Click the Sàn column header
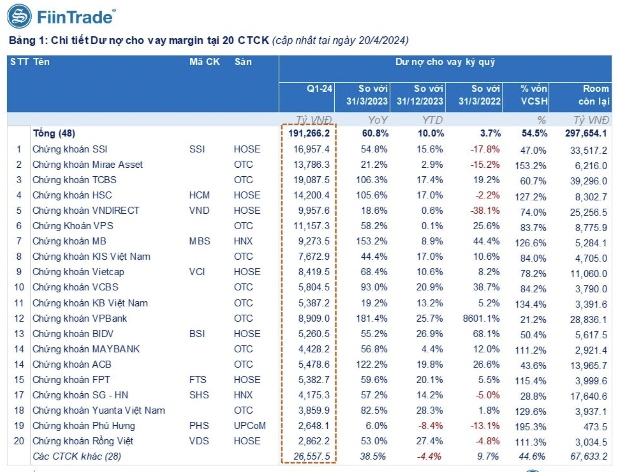The height and width of the screenshot is (472, 618). point(243,62)
